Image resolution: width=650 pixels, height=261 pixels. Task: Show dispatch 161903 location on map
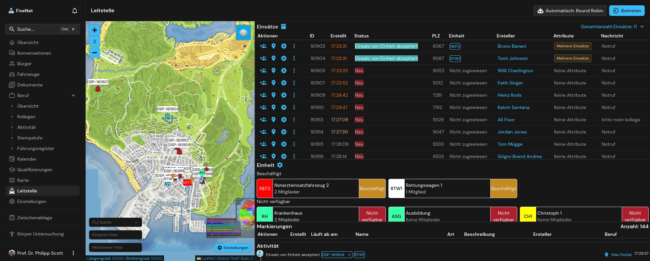coord(274,46)
